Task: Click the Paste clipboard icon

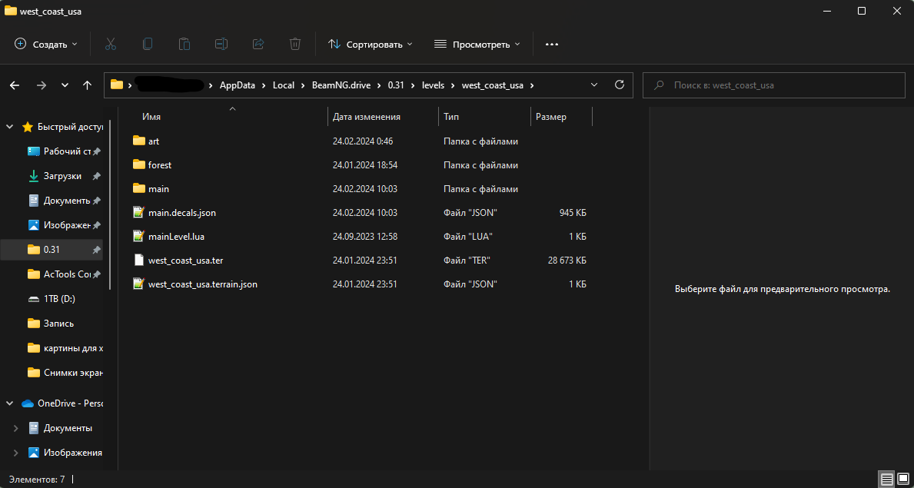Action: tap(184, 45)
